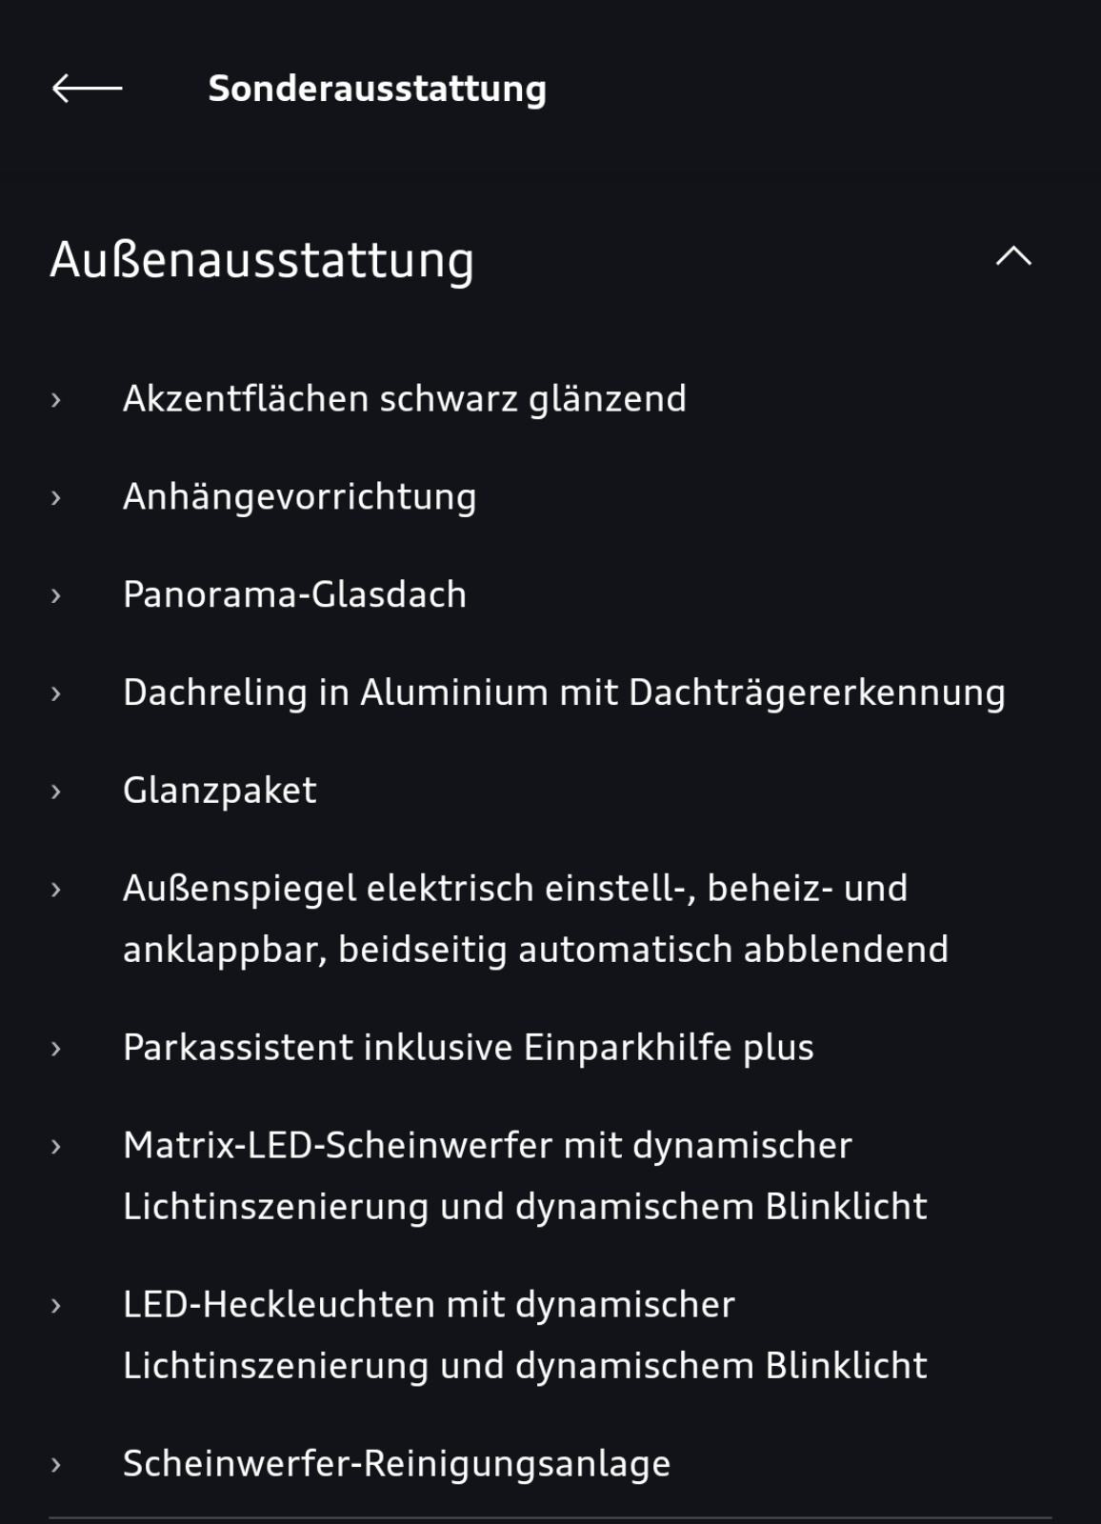Select Akzentflächen schwarz glänzend item

[405, 399]
